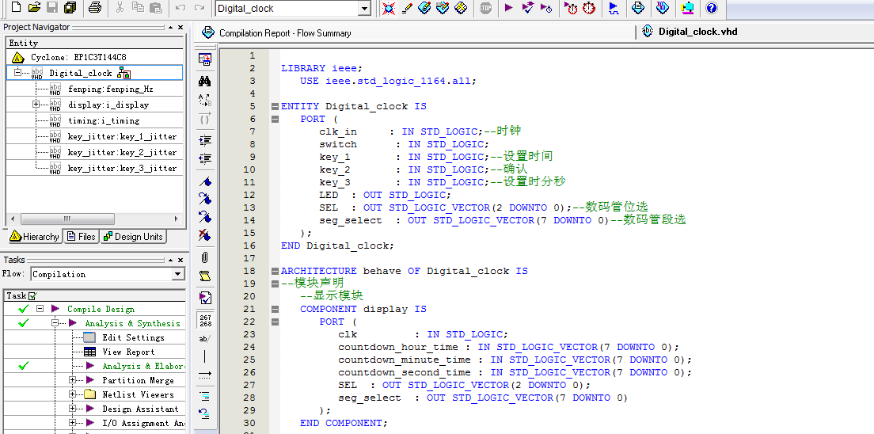Expand the display:i_display entity node

pos(36,105)
